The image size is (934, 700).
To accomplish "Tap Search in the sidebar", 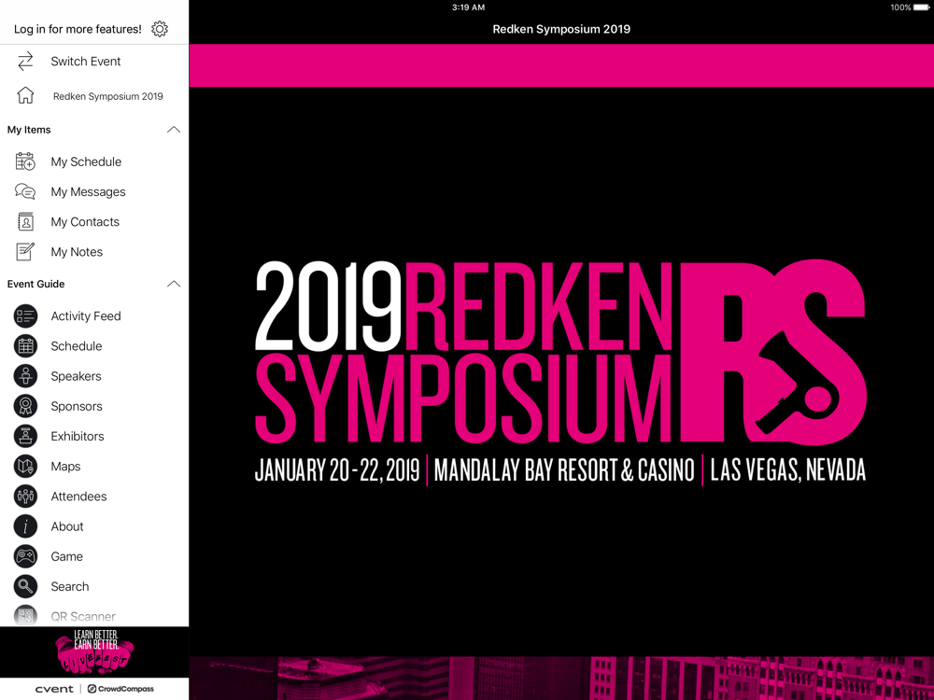I will tap(70, 586).
